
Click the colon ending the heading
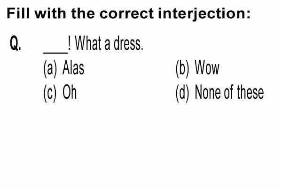tap(248, 15)
